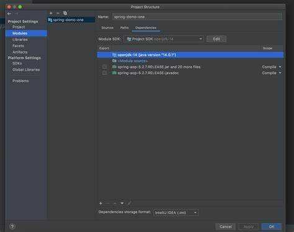Click the Apply button

click(x=249, y=226)
